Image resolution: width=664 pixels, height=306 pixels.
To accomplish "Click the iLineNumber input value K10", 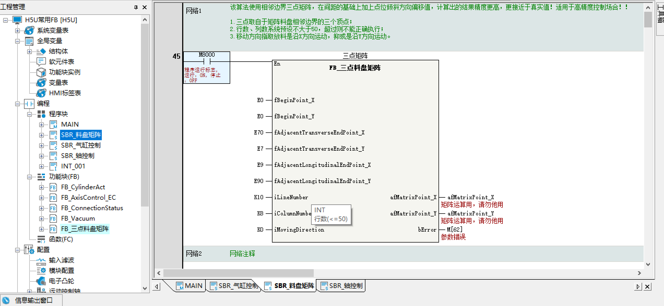I will click(259, 197).
